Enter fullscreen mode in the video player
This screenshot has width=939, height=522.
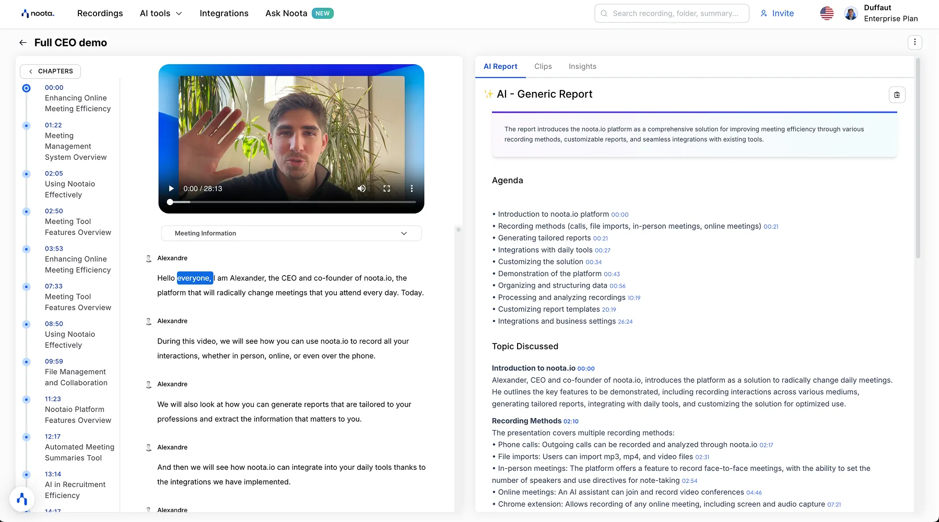click(x=386, y=188)
